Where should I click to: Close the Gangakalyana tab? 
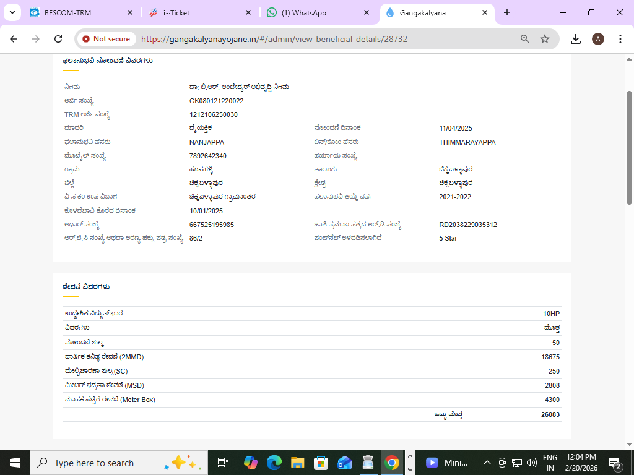[485, 13]
